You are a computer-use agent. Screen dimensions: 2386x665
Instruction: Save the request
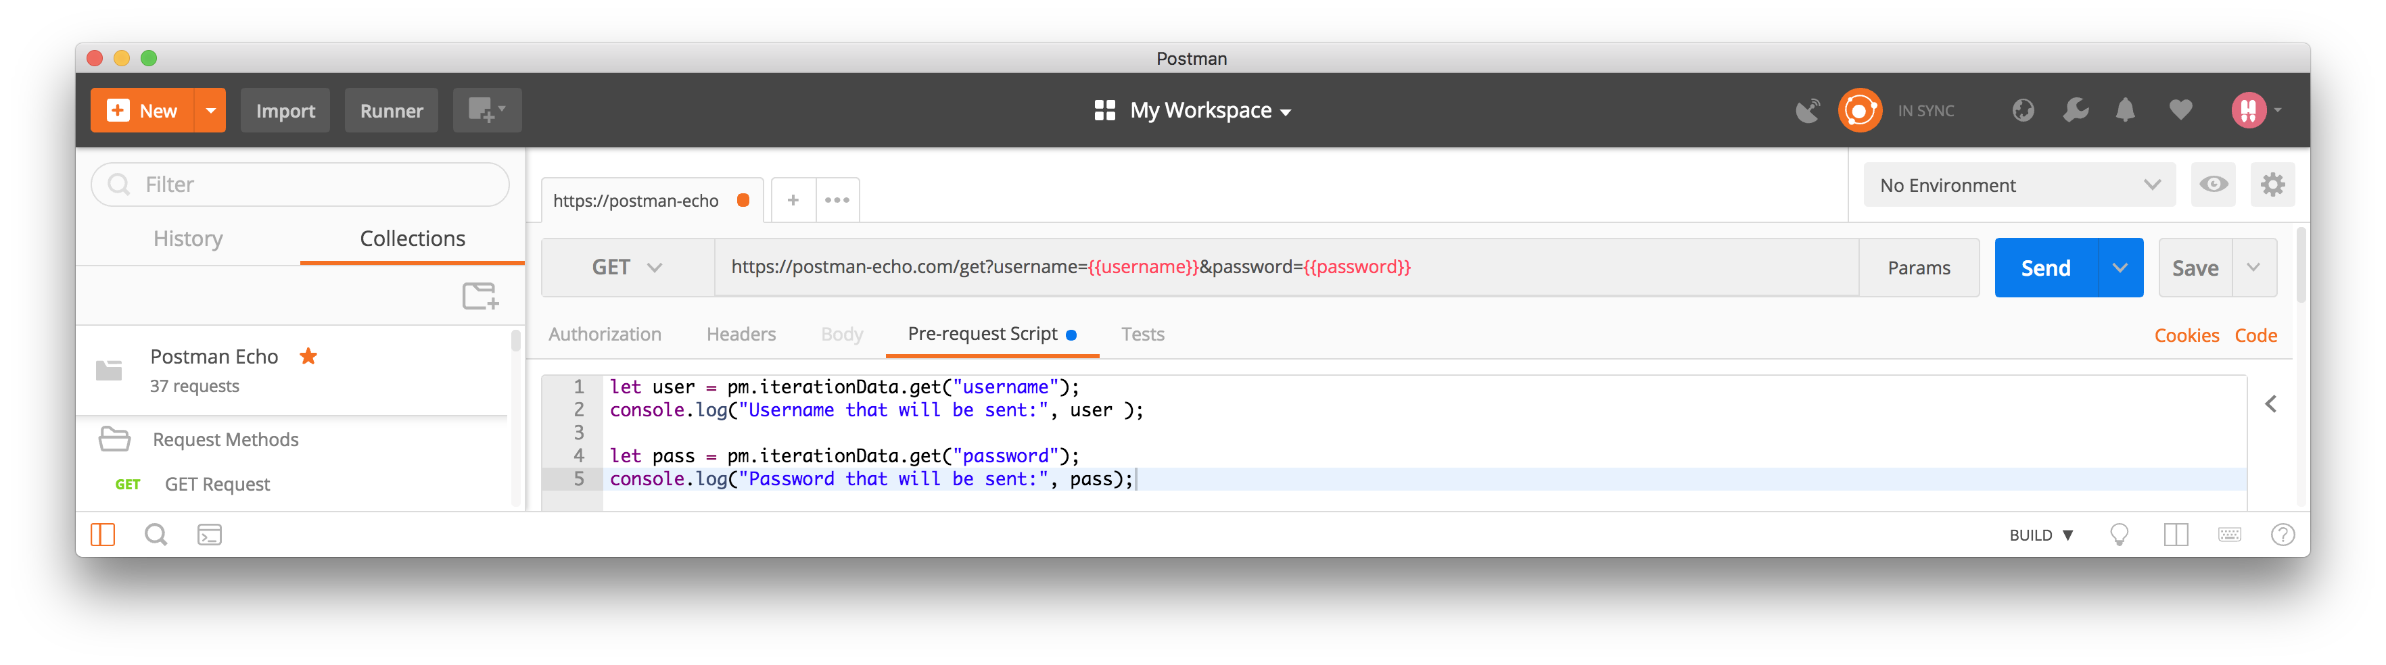tap(2195, 268)
